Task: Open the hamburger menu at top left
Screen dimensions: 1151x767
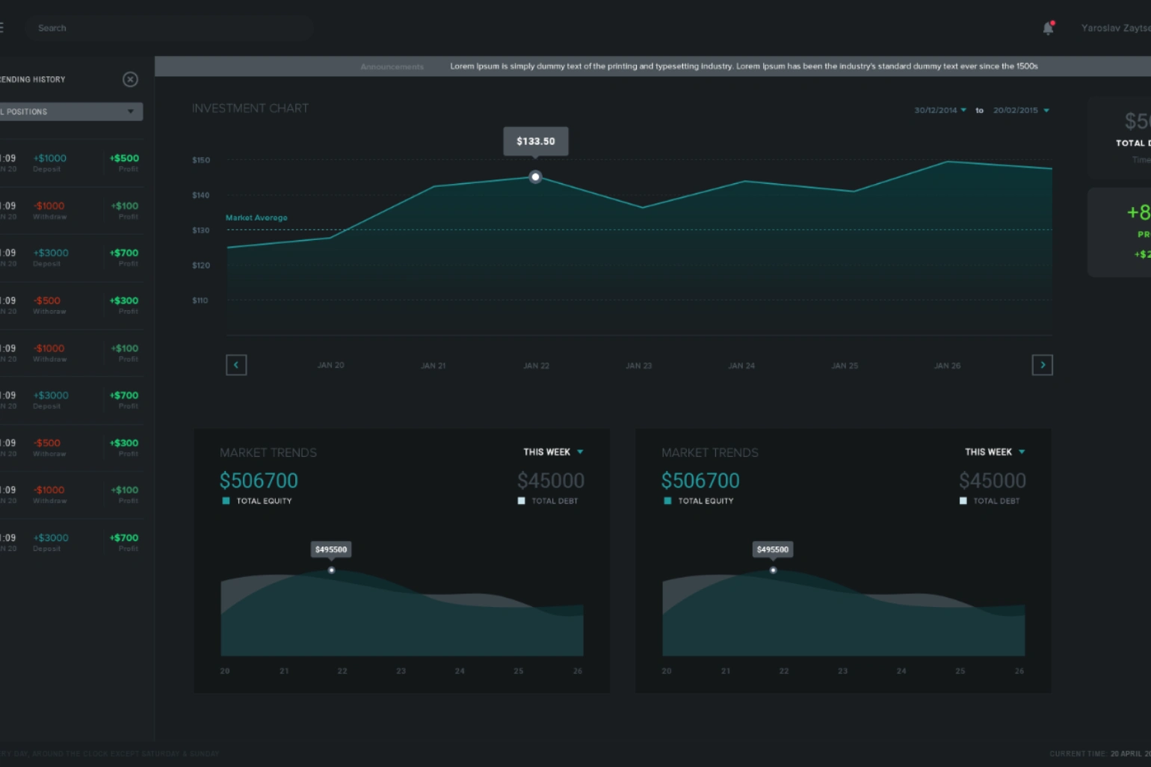Action: click(x=1, y=28)
